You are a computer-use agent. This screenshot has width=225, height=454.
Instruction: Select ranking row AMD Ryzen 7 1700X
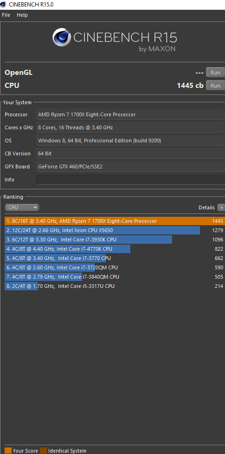tap(115, 221)
